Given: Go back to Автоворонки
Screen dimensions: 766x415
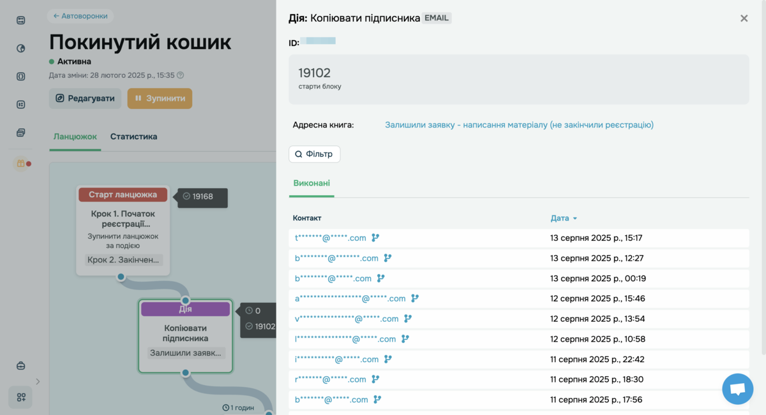Looking at the screenshot, I should [x=80, y=16].
